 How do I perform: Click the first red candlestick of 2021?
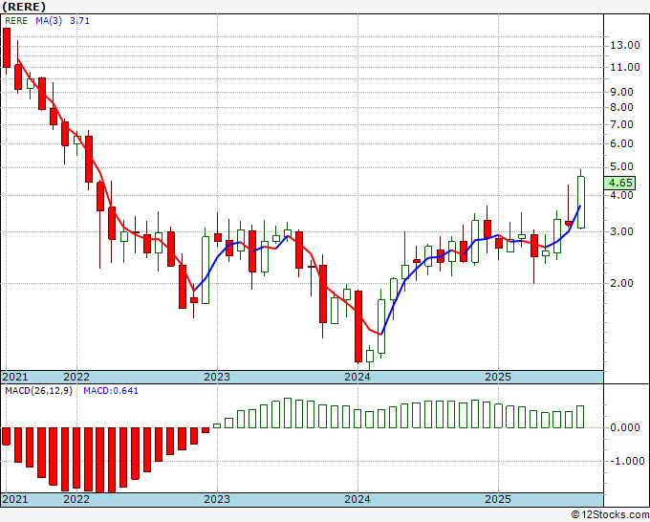click(7, 48)
